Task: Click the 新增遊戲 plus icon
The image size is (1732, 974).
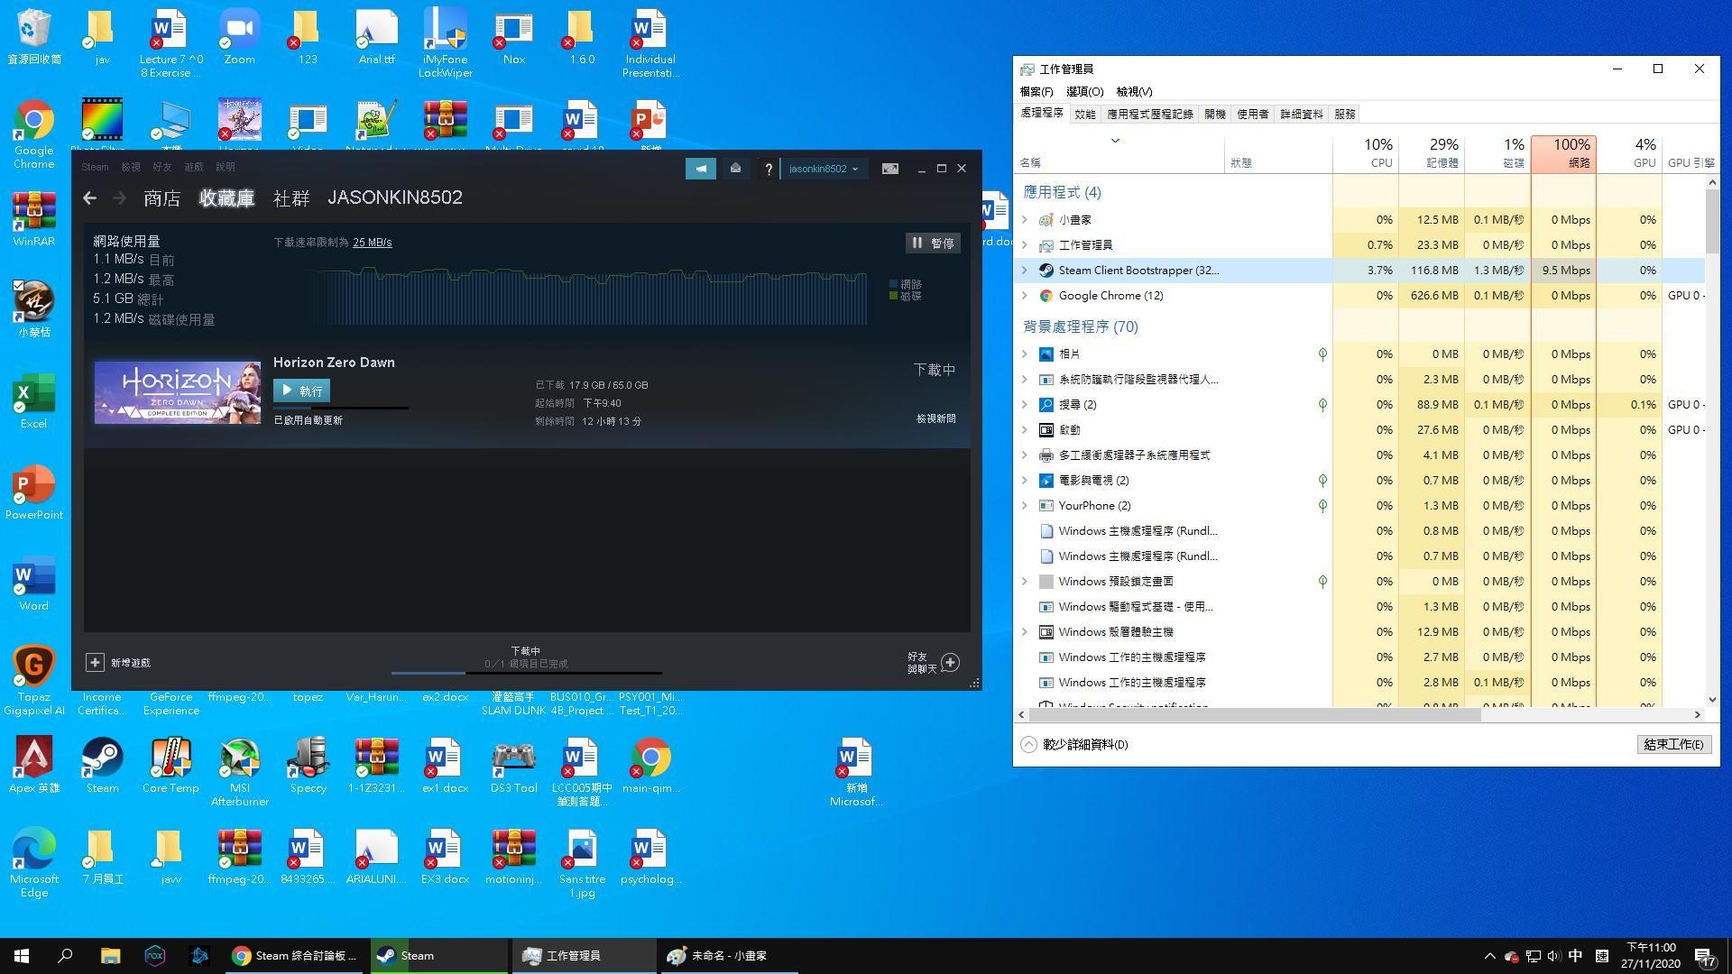Action: (95, 662)
